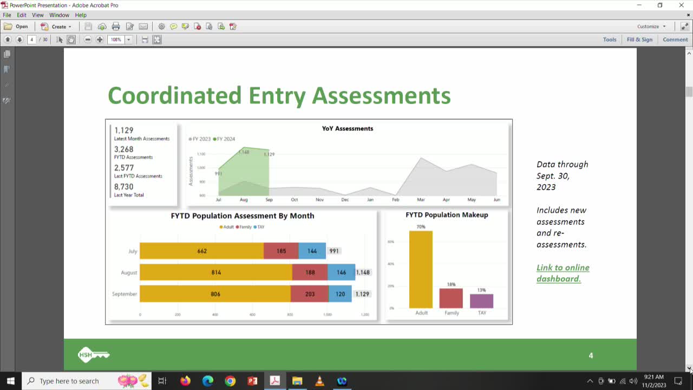Launch Google Chrome from the taskbar
The height and width of the screenshot is (390, 693).
coord(230,381)
